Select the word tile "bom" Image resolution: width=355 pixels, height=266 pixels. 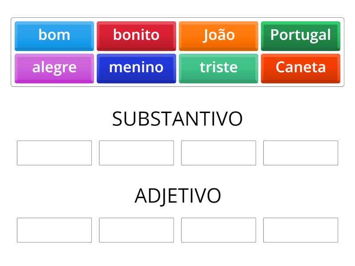point(54,35)
